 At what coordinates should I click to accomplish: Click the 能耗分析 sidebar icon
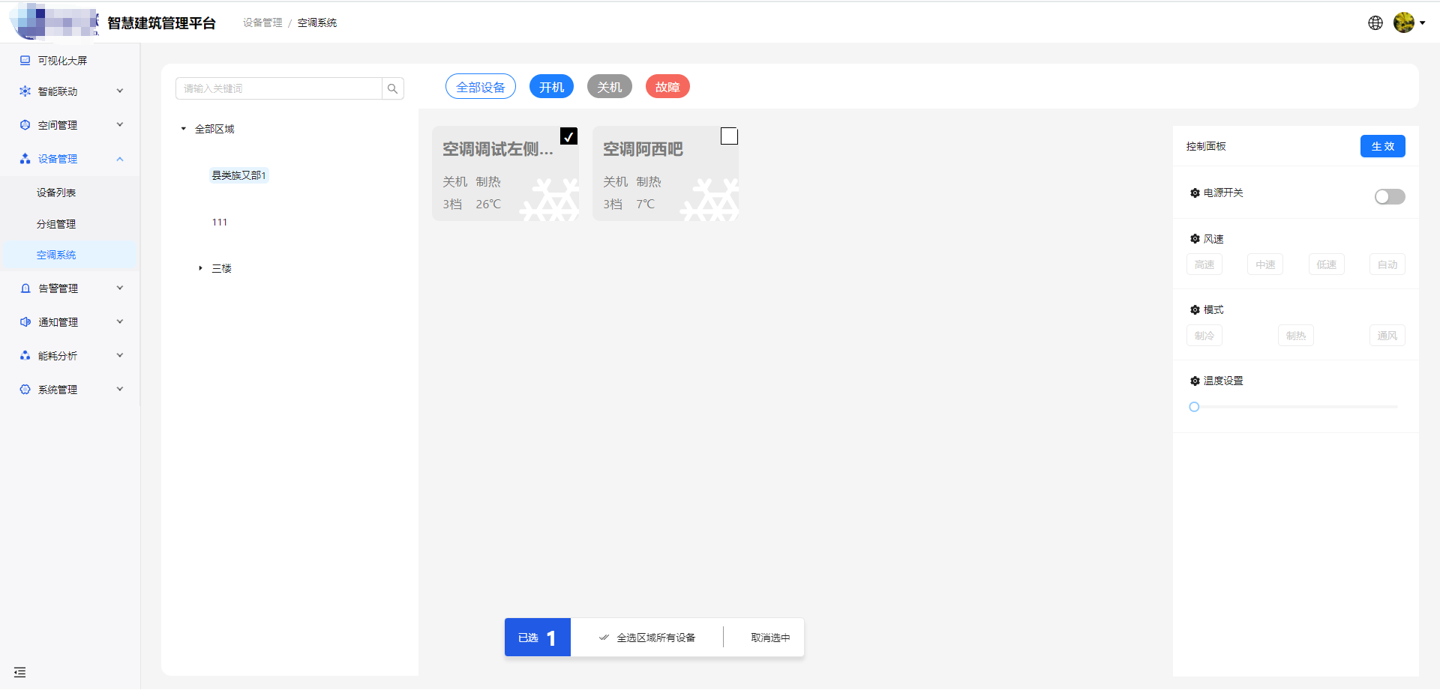(x=25, y=356)
